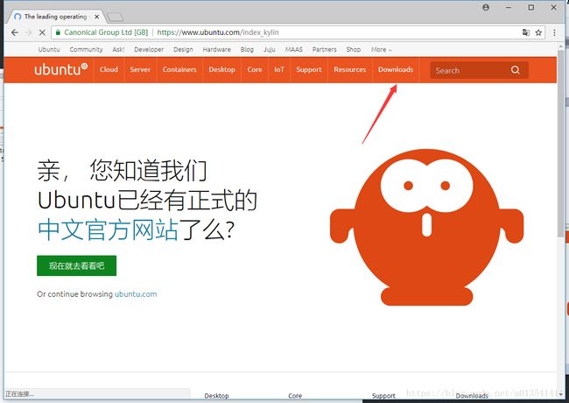Click the Ubuntu link in top bar

point(49,49)
